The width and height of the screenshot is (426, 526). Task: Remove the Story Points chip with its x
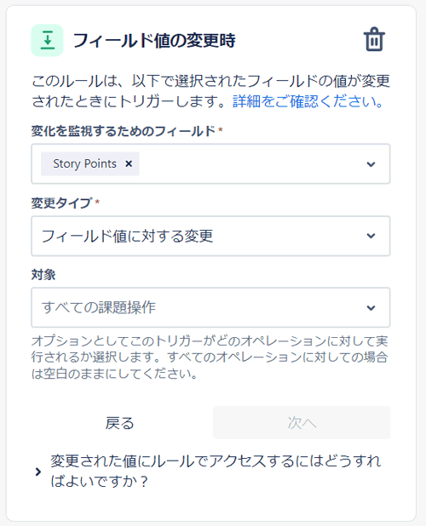coord(129,163)
